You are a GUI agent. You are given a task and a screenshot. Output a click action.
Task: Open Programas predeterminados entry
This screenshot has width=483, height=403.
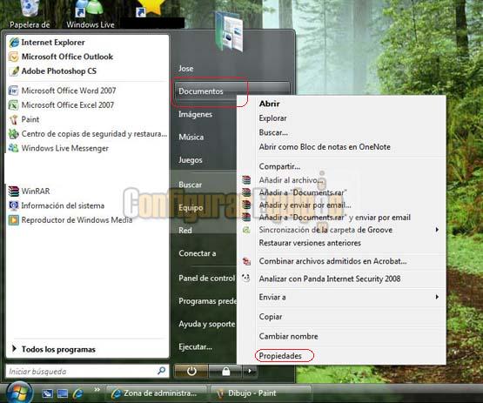click(207, 300)
